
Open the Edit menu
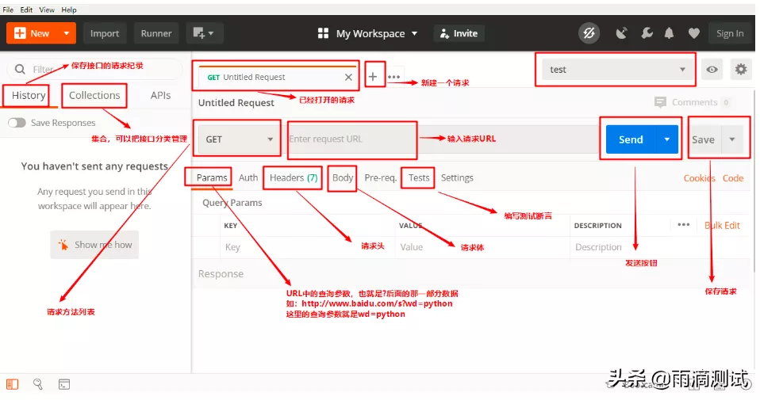click(x=26, y=10)
